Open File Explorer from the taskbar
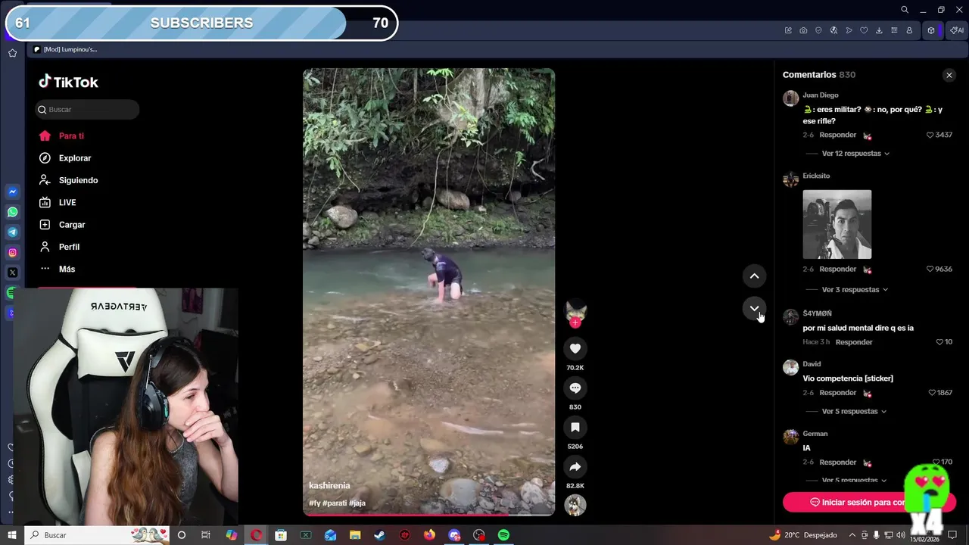 tap(355, 535)
